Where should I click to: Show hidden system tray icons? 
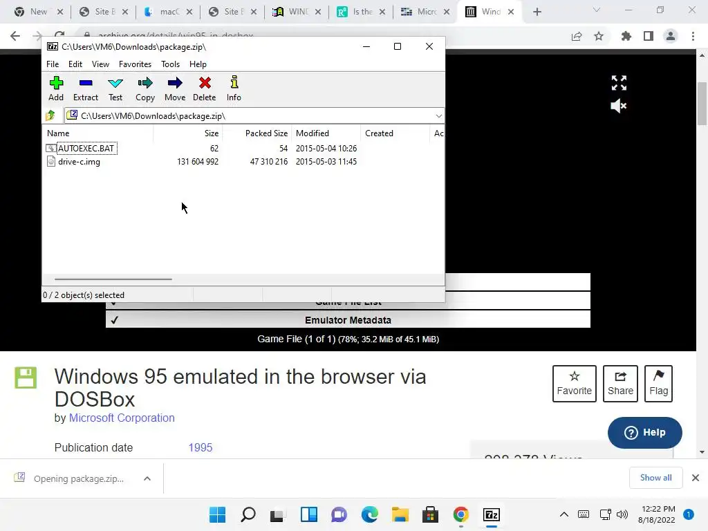pos(564,514)
